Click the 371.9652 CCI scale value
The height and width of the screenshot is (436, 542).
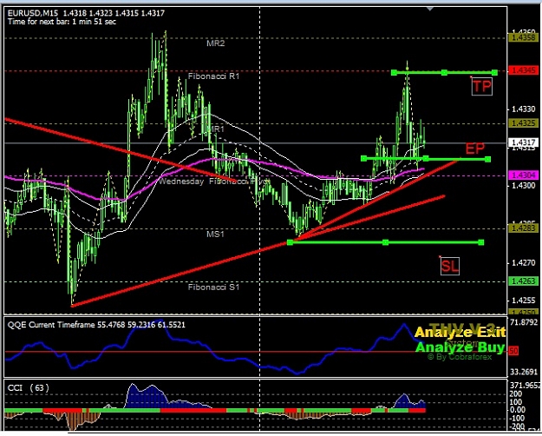(525, 386)
